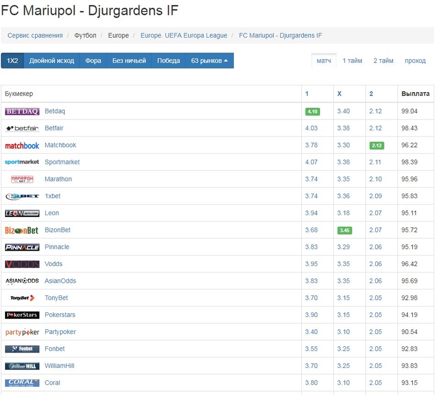Open the Fonbet bookmaker link
442x395 pixels.
coord(55,349)
